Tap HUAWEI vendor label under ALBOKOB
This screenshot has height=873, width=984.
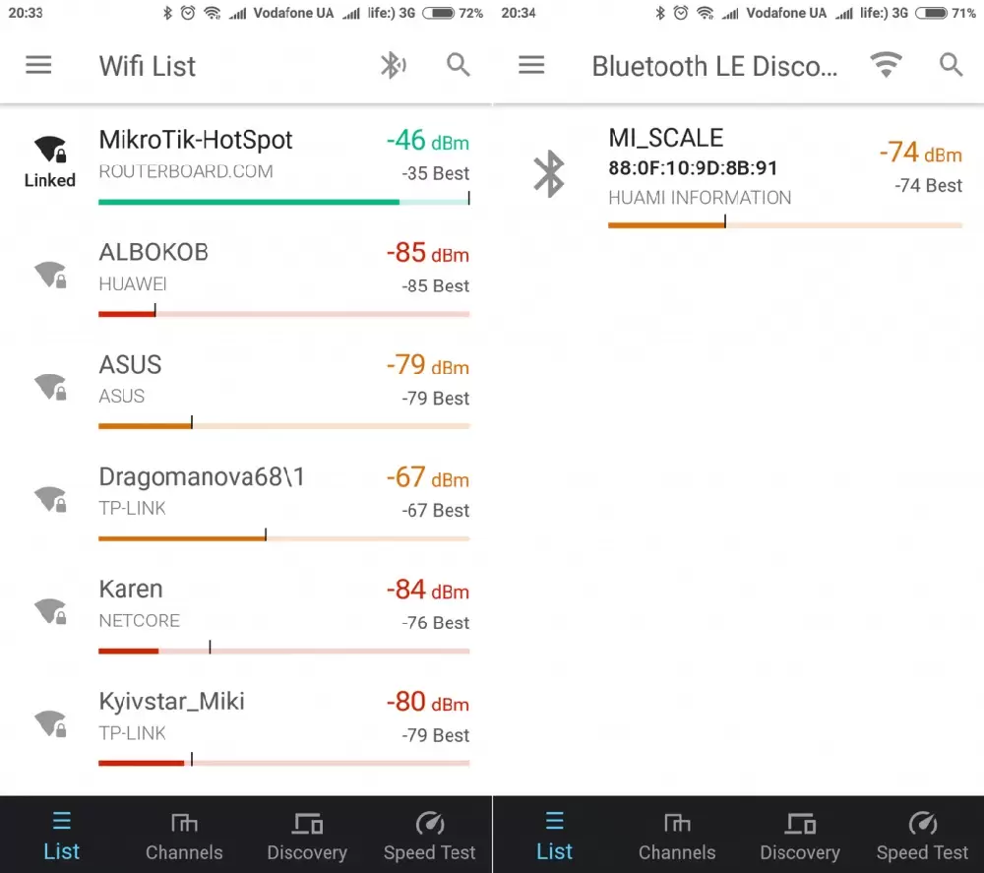133,284
